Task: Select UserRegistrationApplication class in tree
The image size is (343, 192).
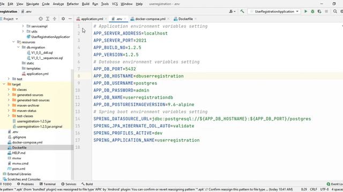Action: click(50, 37)
